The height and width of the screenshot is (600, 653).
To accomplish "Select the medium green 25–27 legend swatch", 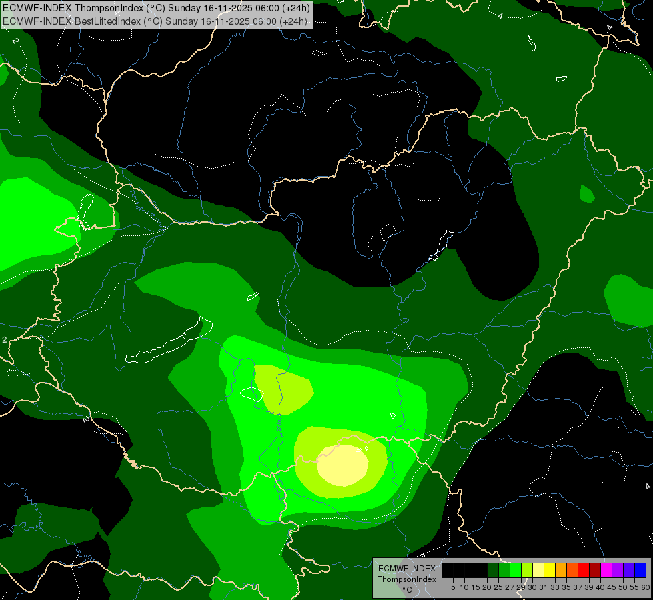I will click(x=504, y=570).
